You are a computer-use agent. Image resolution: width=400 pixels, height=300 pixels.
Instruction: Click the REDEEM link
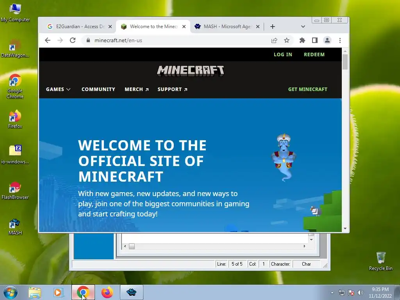click(314, 55)
